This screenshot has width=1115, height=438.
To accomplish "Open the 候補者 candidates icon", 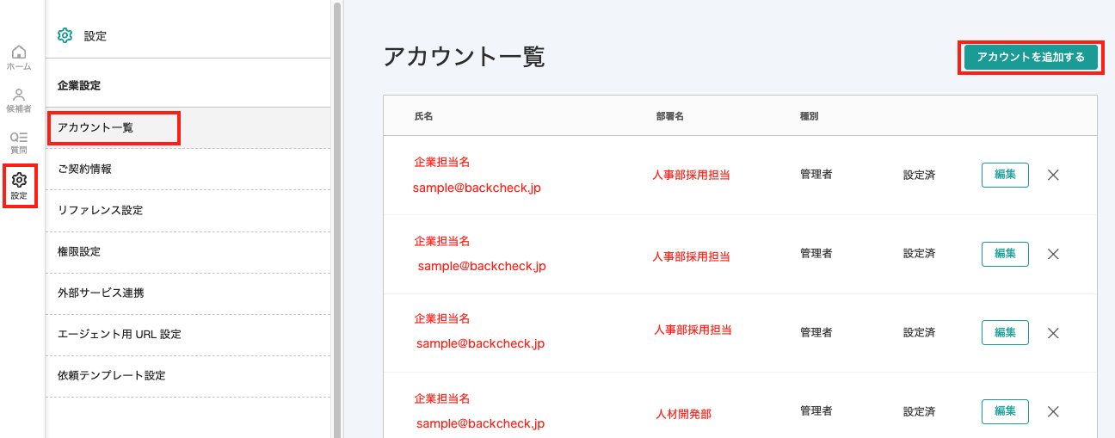I will coord(19,100).
